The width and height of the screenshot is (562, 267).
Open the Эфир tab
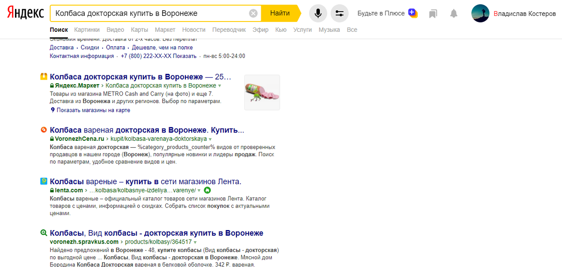(x=260, y=29)
